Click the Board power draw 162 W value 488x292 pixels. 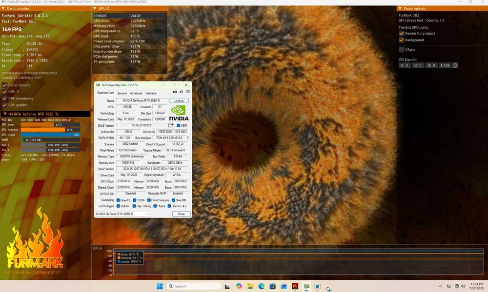(135, 51)
